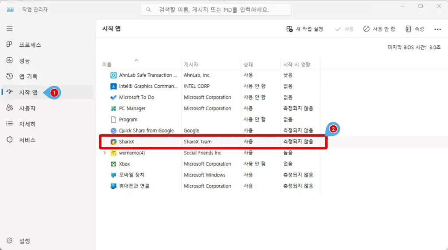
Task: Click the 마지막 BIOS 시간 3.0초 text
Action: click(x=414, y=47)
